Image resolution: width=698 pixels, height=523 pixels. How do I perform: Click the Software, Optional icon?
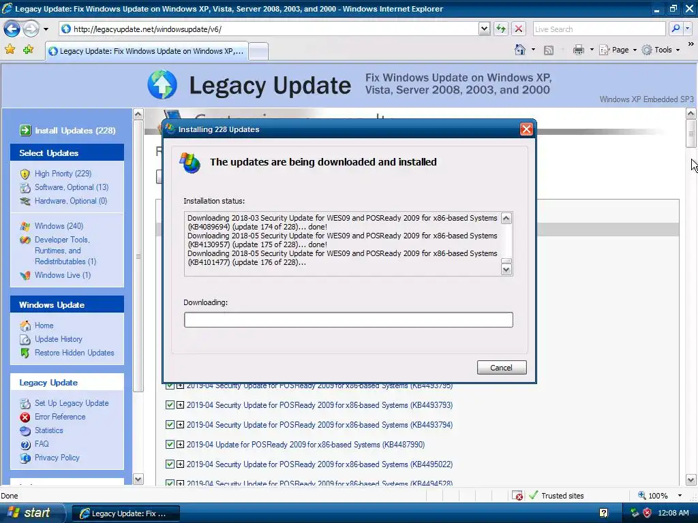click(x=25, y=188)
